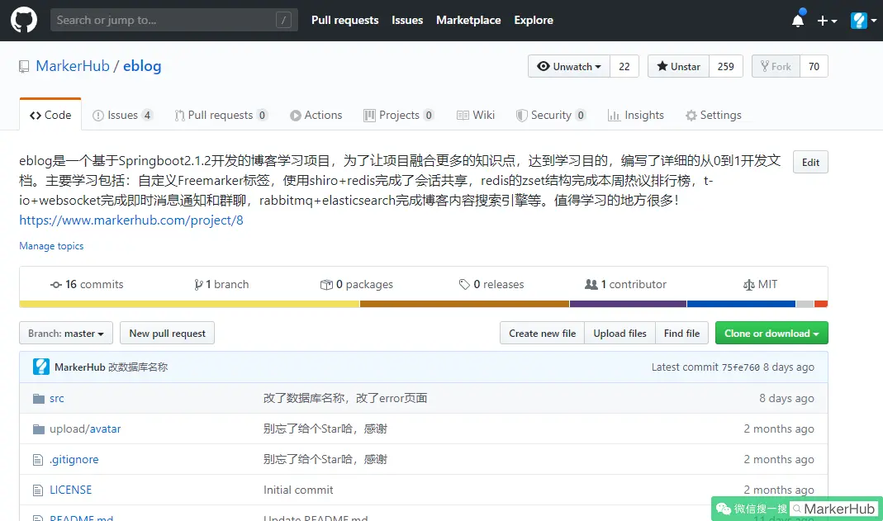The image size is (883, 521).
Task: Click yellow language bar segment
Action: pyautogui.click(x=189, y=304)
